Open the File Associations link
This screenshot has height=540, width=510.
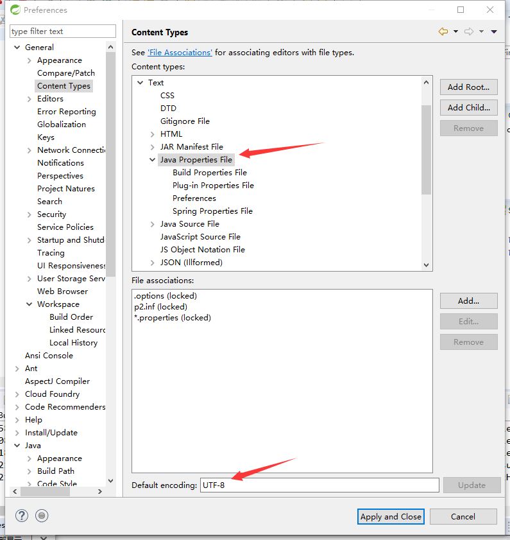[x=180, y=53]
